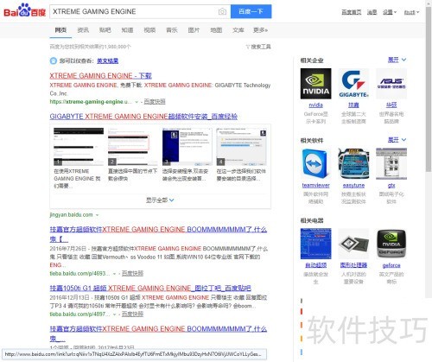The width and height of the screenshot is (432, 362).
Task: Open 百度快照 for the first result
Action: (x=155, y=101)
